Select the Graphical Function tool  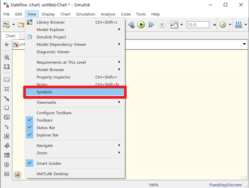[x=7, y=136]
